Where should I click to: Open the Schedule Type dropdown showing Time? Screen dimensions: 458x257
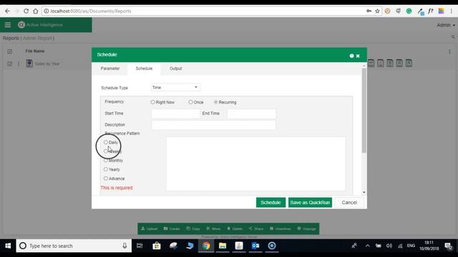175,87
